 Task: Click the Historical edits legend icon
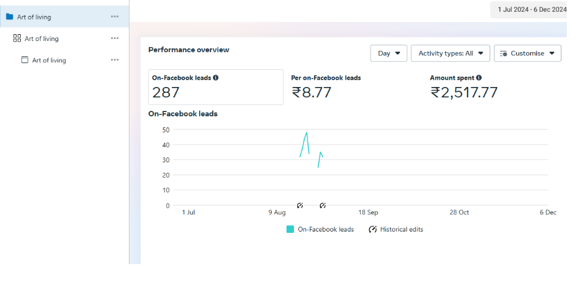point(372,229)
